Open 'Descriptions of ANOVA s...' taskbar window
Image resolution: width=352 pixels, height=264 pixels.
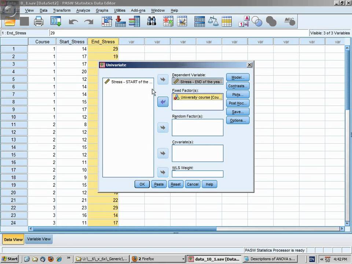tap(270, 259)
